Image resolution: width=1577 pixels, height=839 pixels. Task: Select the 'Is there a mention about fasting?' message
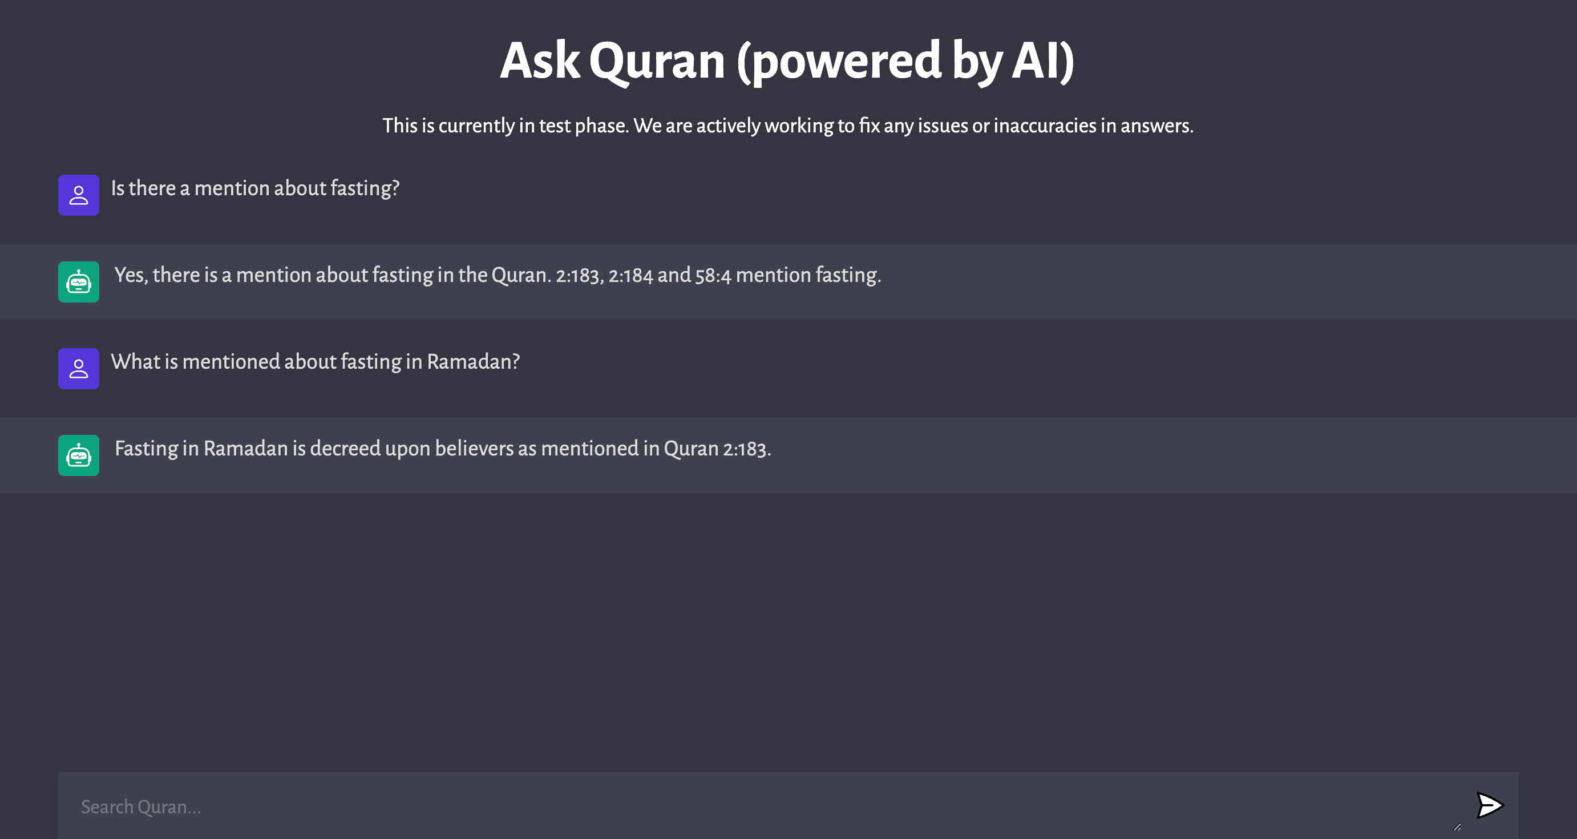coord(255,188)
